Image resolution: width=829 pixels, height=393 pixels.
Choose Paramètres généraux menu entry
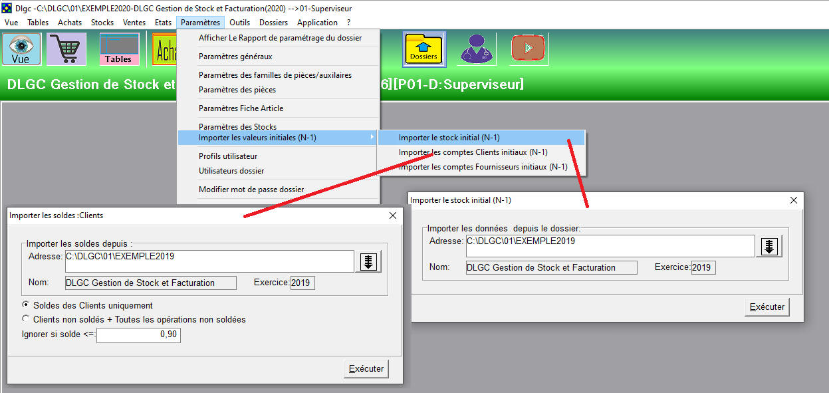click(x=279, y=57)
